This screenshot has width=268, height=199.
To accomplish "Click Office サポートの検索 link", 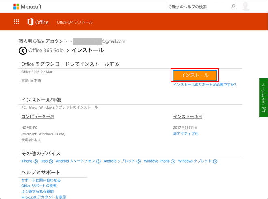I will (39, 186).
